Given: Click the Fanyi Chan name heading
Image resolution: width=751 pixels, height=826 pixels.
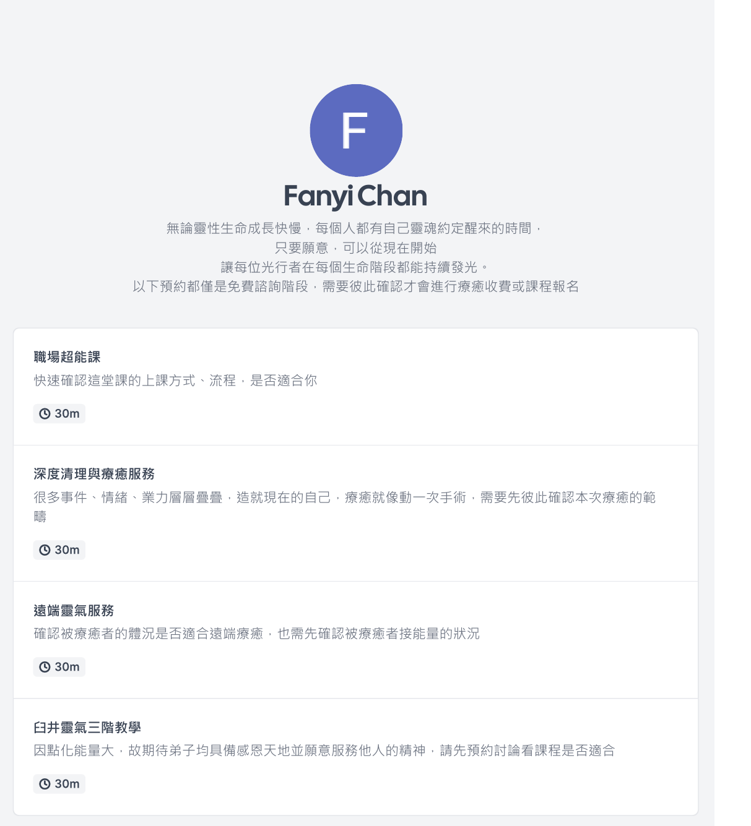Looking at the screenshot, I should pos(355,196).
